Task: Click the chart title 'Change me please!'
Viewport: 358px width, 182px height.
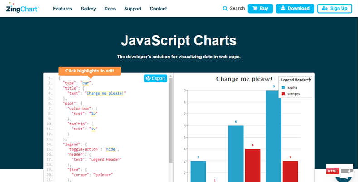Action: click(244, 79)
